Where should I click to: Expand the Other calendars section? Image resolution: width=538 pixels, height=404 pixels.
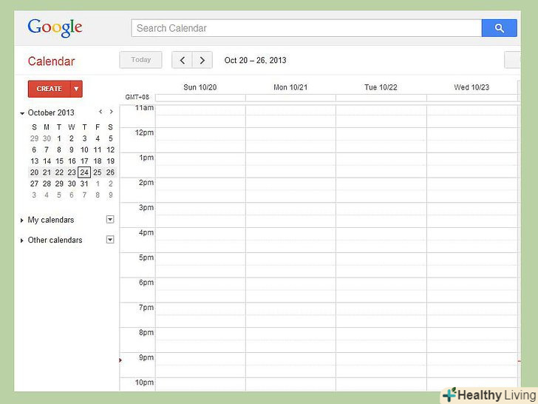click(22, 240)
